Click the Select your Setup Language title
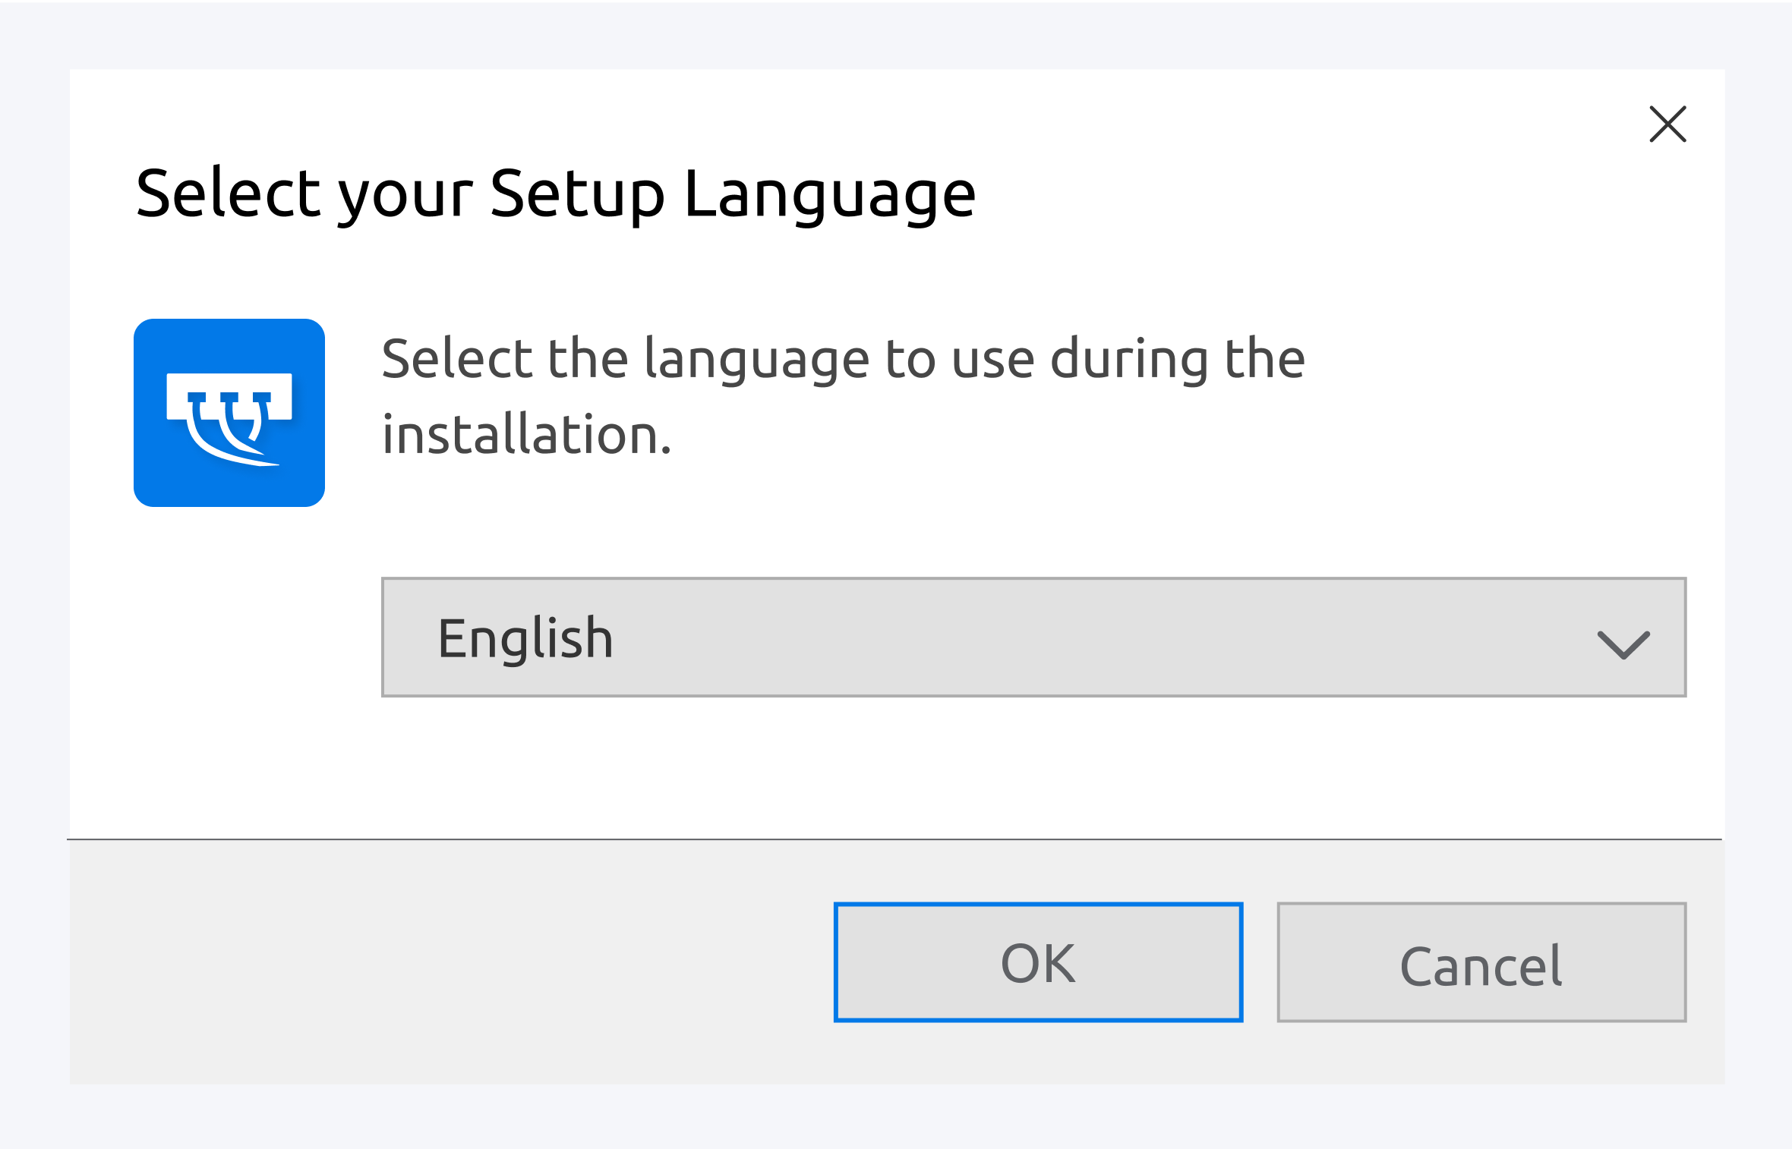The image size is (1792, 1149). point(556,194)
